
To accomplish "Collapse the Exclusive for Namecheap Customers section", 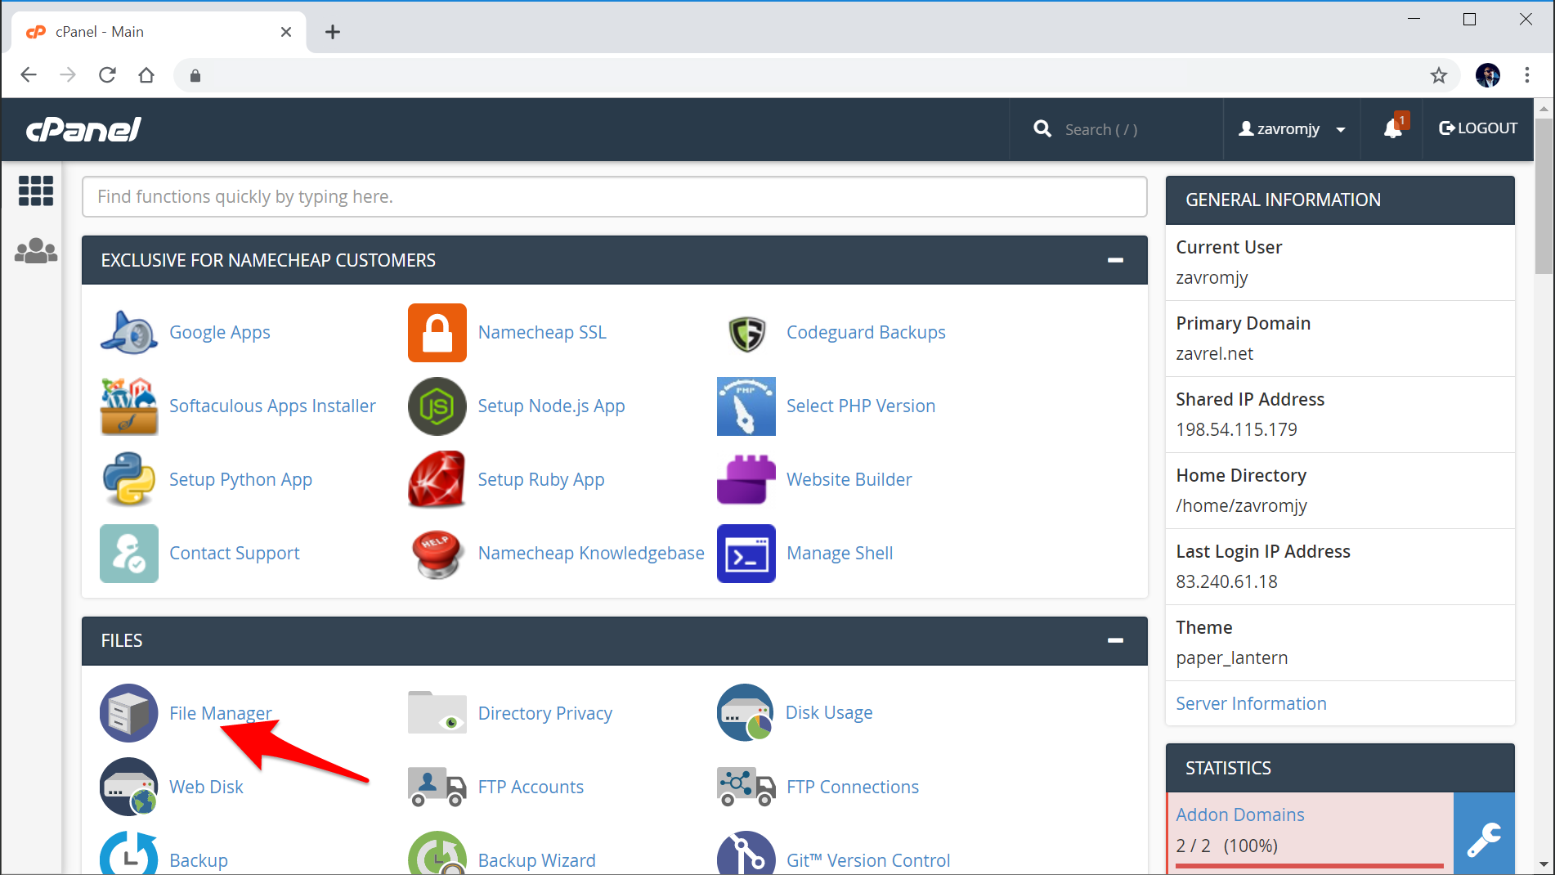I will tap(1115, 260).
